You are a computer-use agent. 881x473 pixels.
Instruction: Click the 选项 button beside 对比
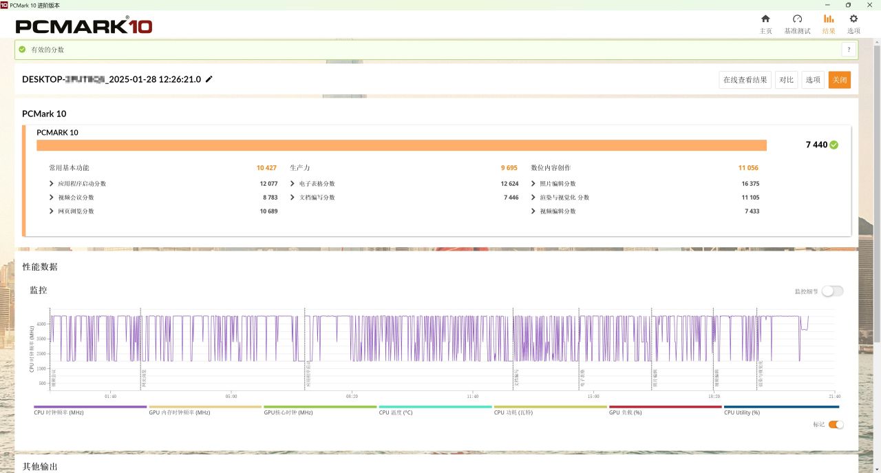[x=813, y=80]
